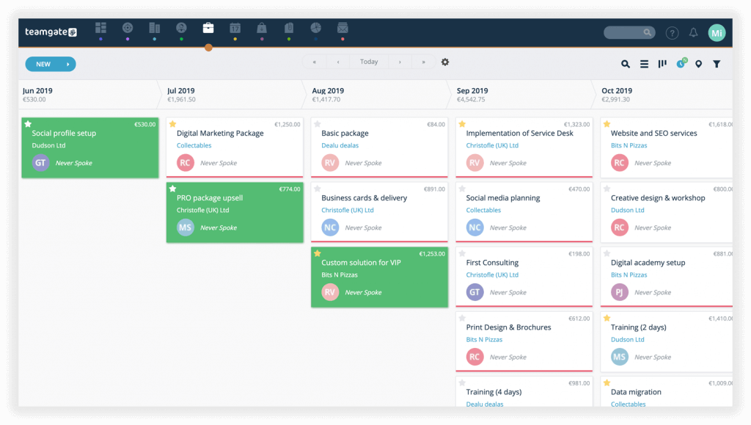Open the Leads target icon
This screenshot has height=425, width=751.
pyautogui.click(x=128, y=28)
